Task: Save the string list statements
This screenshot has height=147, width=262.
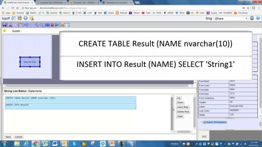Action: pyautogui.click(x=8, y=137)
